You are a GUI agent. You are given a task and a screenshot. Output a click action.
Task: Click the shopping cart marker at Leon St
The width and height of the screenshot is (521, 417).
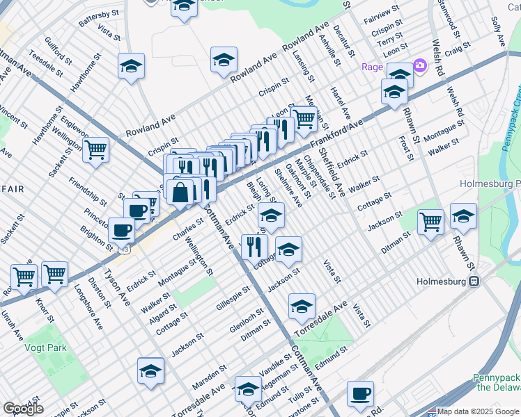point(304,121)
